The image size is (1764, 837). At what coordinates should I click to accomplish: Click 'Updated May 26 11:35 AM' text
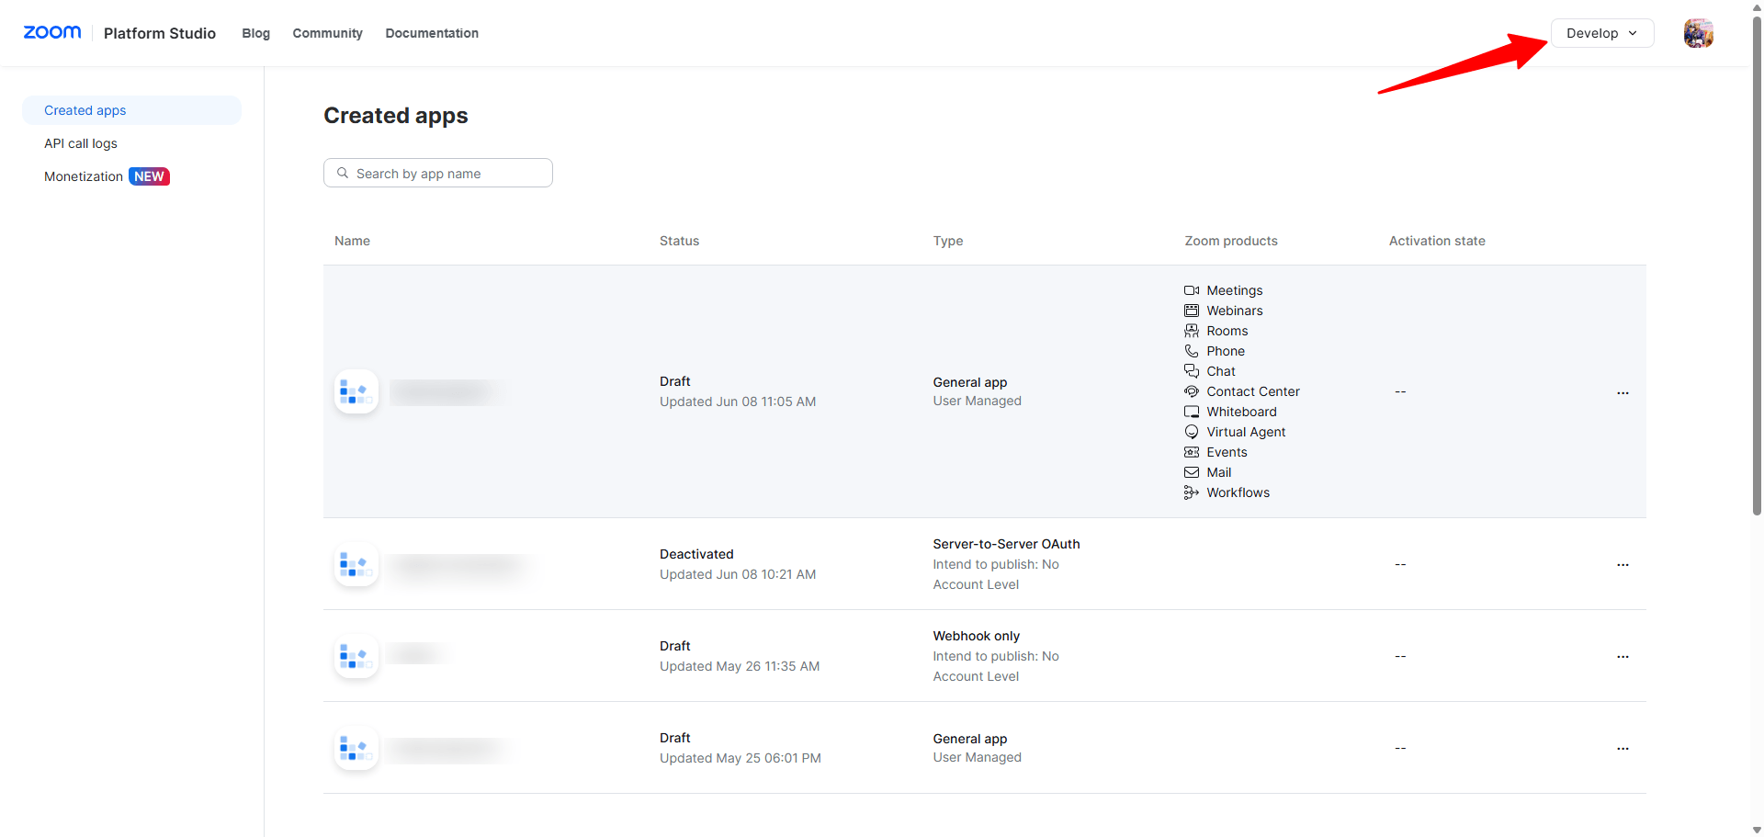740,666
